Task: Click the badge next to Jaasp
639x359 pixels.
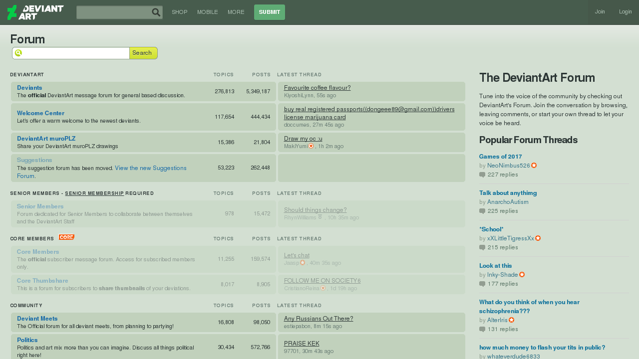Action: point(303,263)
